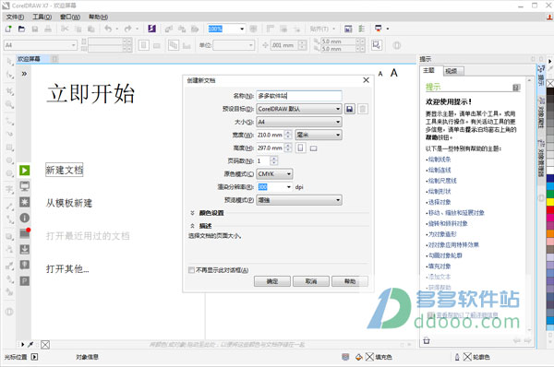Open the Workspace monitor icon in sidebar

coord(24,186)
